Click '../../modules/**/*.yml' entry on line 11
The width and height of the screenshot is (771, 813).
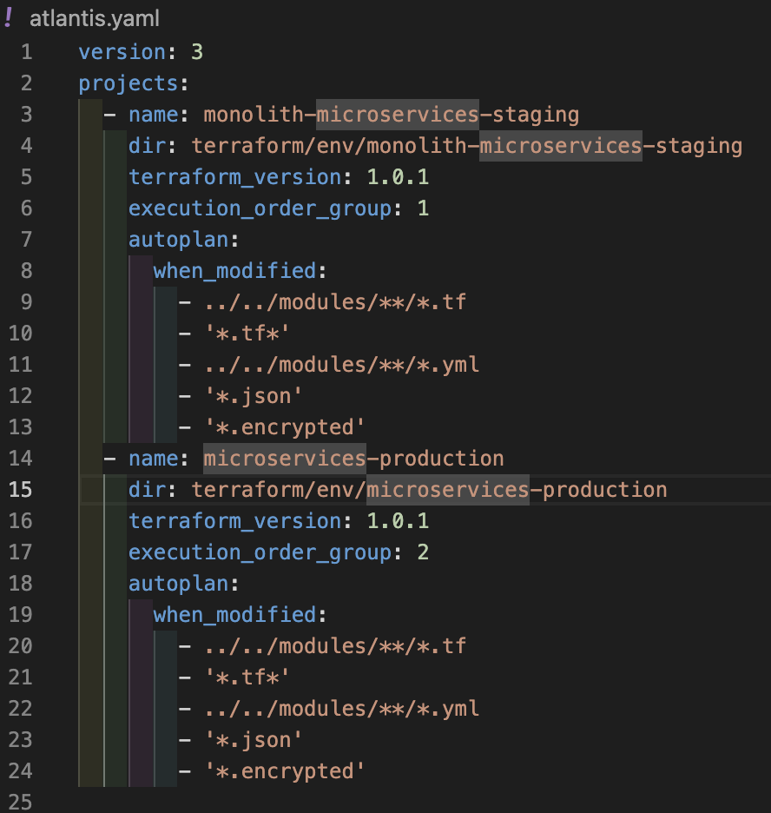coord(341,365)
